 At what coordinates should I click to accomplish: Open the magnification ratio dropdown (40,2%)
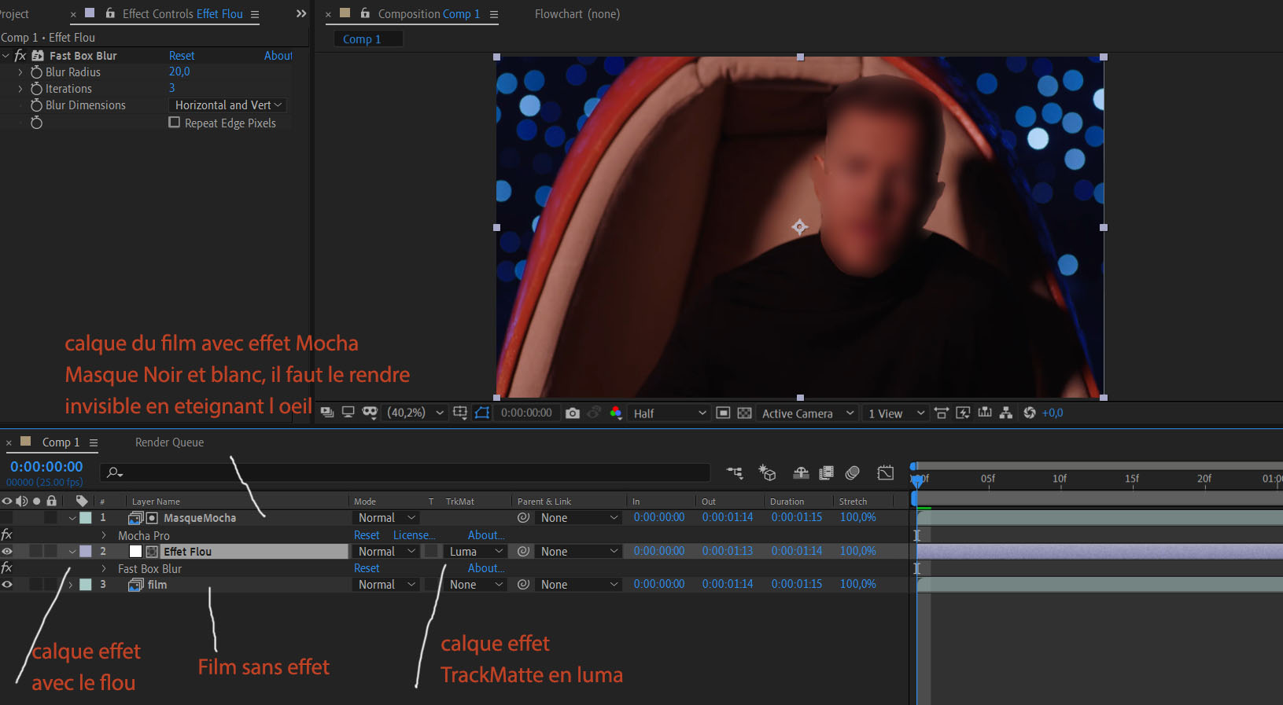coord(415,413)
